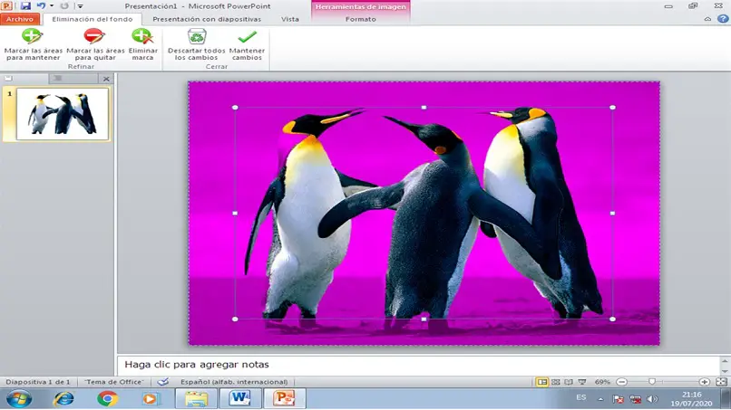
Task: Fit slide to current window
Action: click(721, 382)
